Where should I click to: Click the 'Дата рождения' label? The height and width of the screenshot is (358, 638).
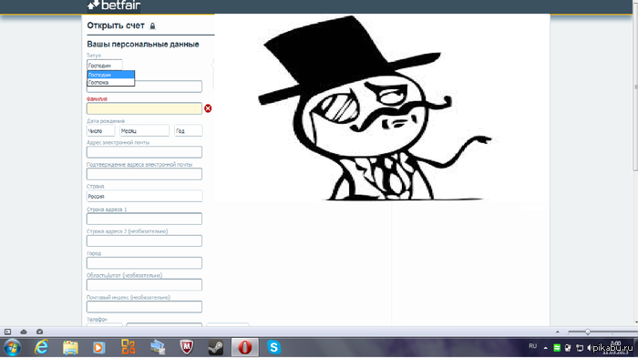pyautogui.click(x=106, y=121)
